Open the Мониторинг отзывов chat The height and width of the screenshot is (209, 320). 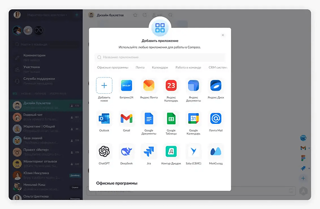[46, 163]
